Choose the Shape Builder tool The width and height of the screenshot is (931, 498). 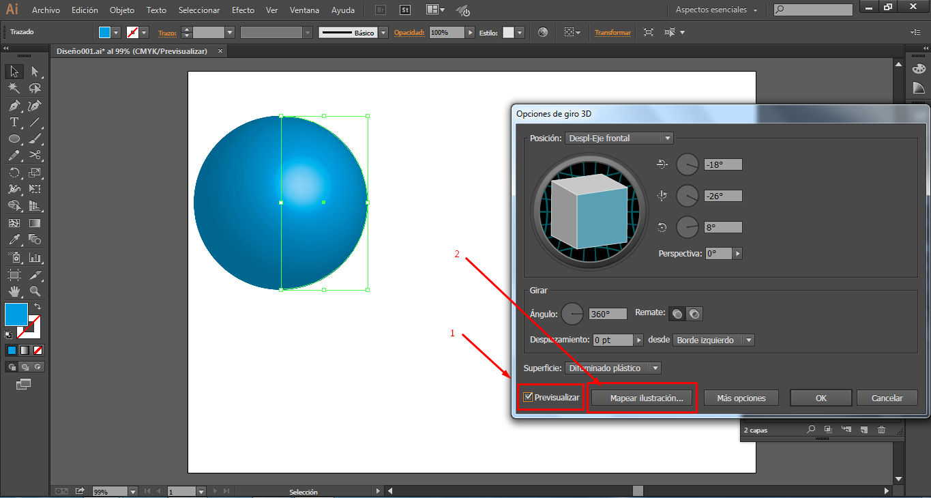14,205
